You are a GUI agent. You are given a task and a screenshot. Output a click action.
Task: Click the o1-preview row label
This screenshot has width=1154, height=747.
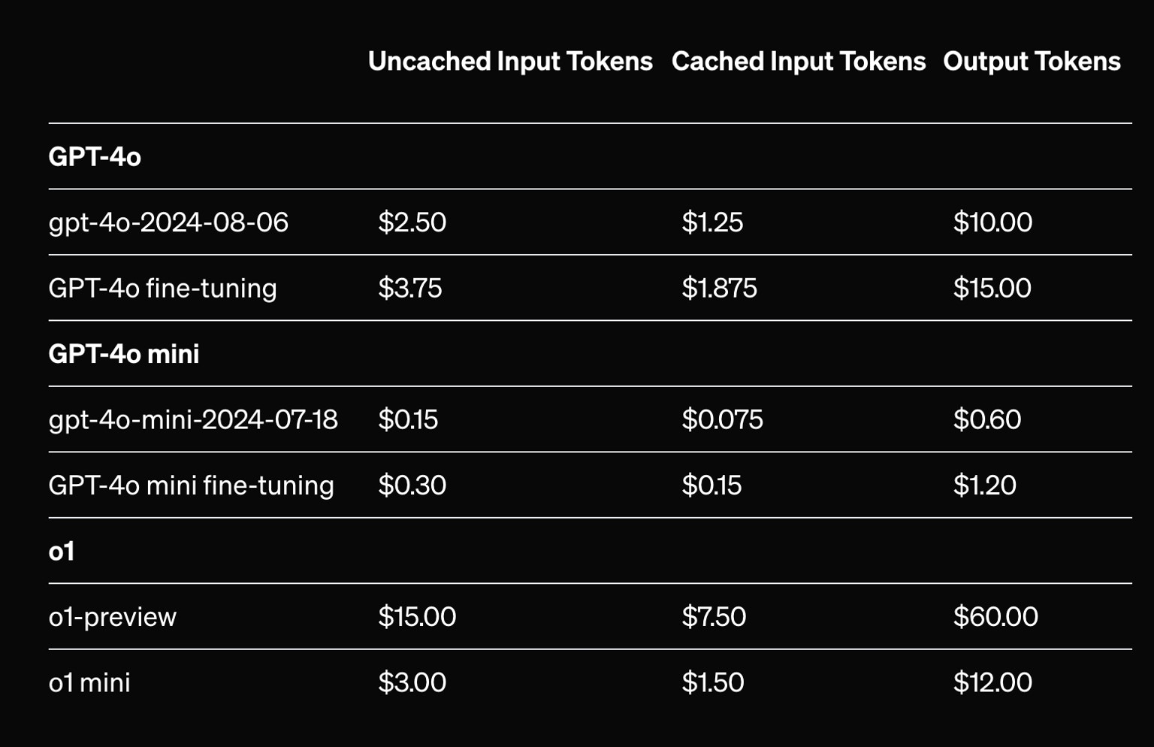[113, 617]
